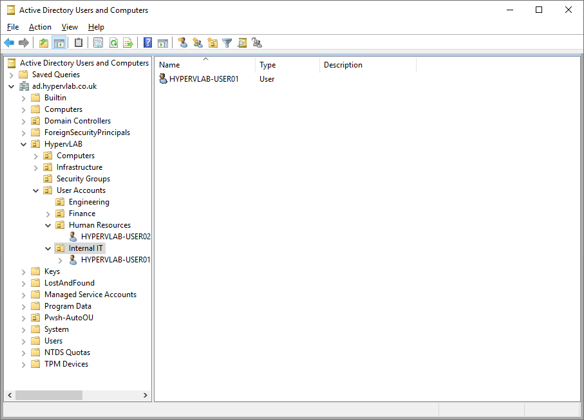This screenshot has width=584, height=420.
Task: Go up one level with folder-arrow icon
Action: [44, 43]
